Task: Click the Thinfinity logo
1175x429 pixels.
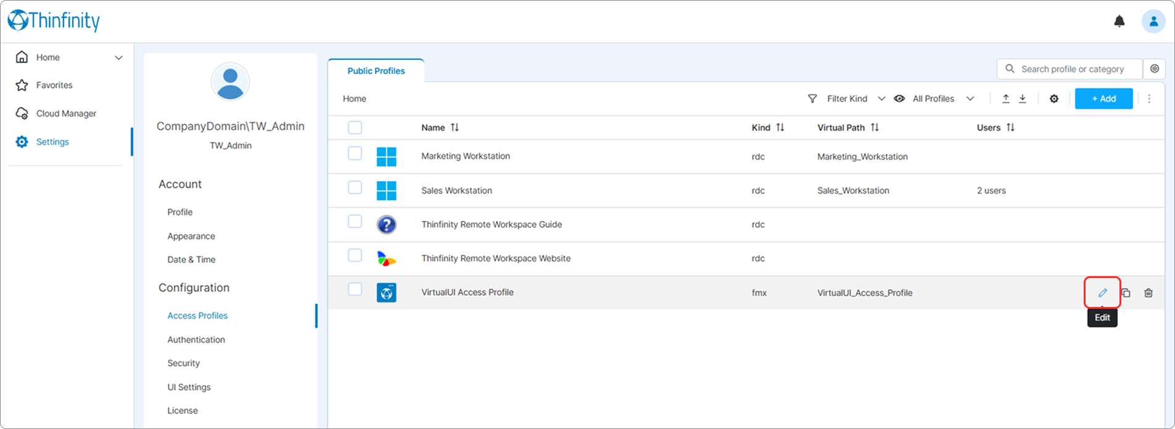Action: (54, 20)
